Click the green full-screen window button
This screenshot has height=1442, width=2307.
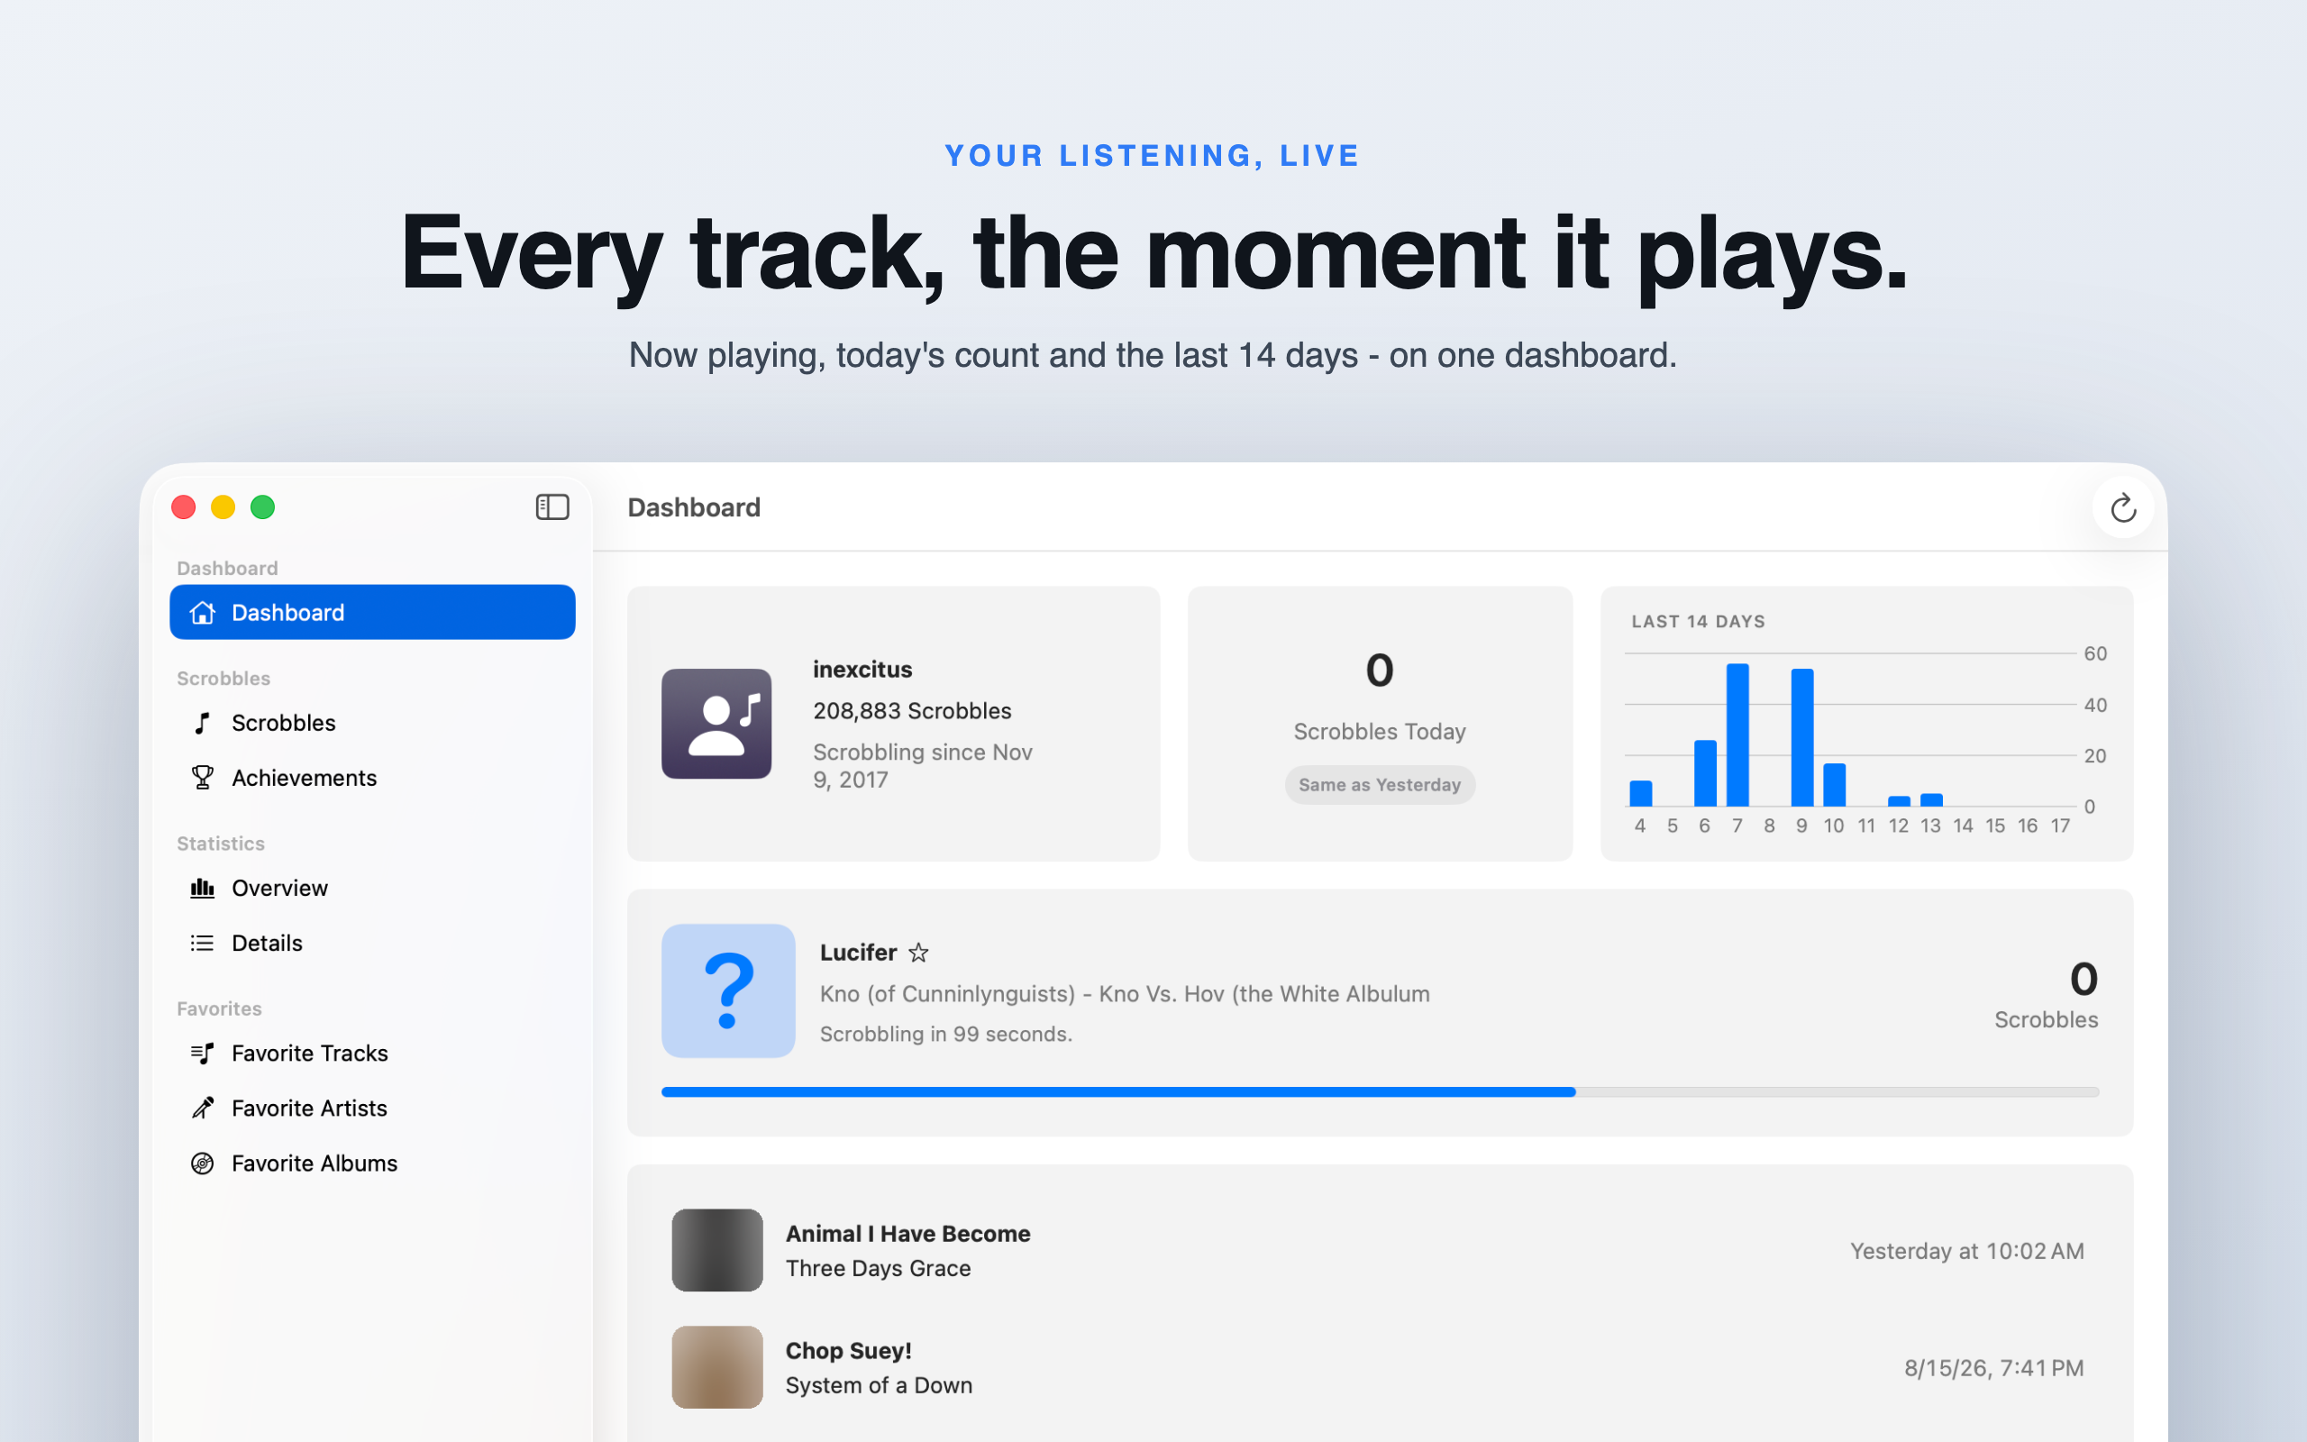point(262,507)
